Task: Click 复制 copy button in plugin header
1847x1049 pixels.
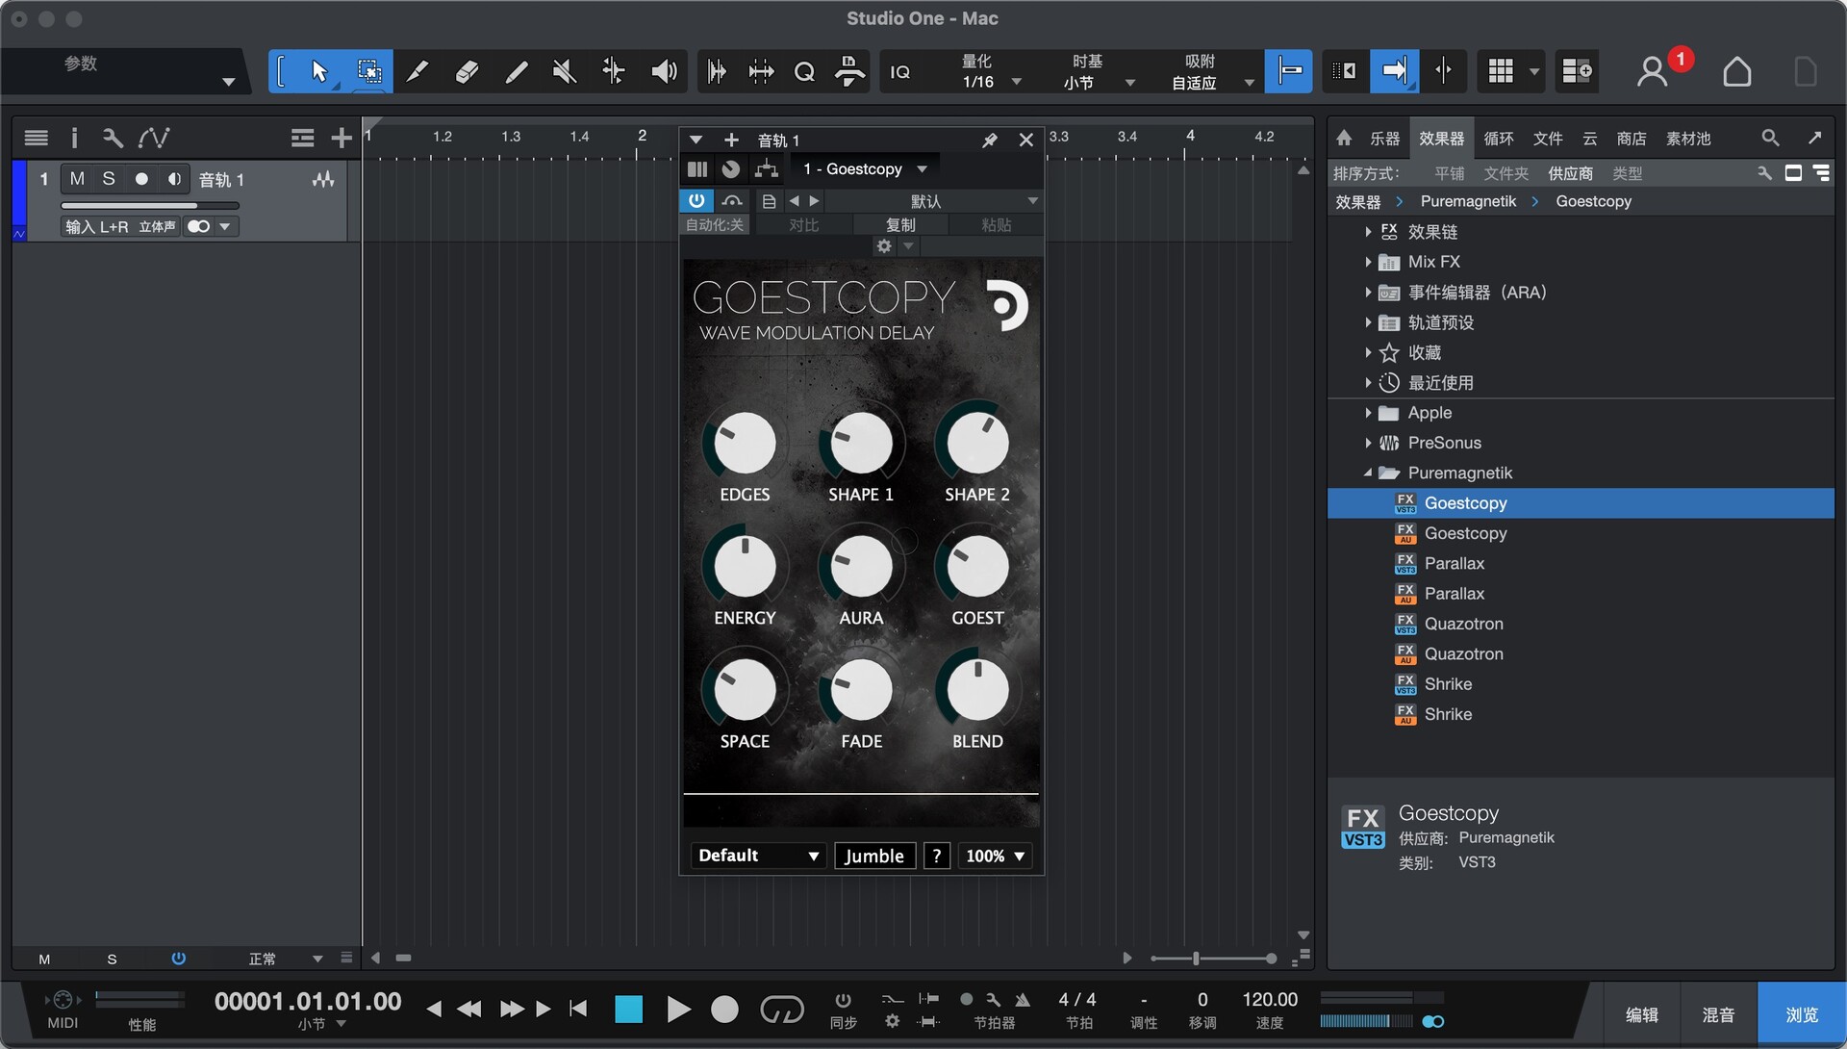Action: coord(900,225)
